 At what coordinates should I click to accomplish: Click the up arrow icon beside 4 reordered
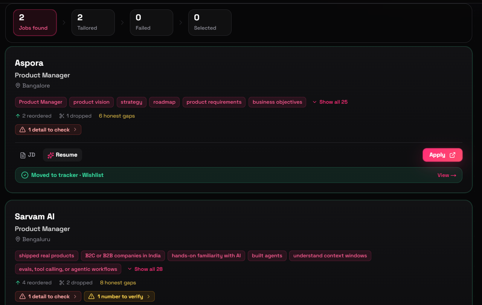18,282
